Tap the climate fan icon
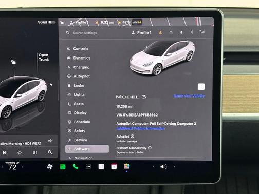The width and height of the screenshot is (259, 194). 50,167
